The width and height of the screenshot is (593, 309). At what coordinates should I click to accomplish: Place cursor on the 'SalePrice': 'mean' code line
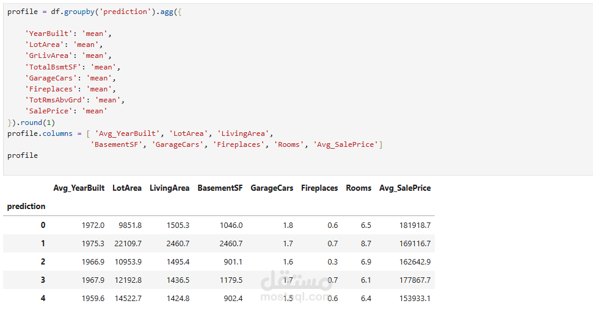(x=66, y=111)
